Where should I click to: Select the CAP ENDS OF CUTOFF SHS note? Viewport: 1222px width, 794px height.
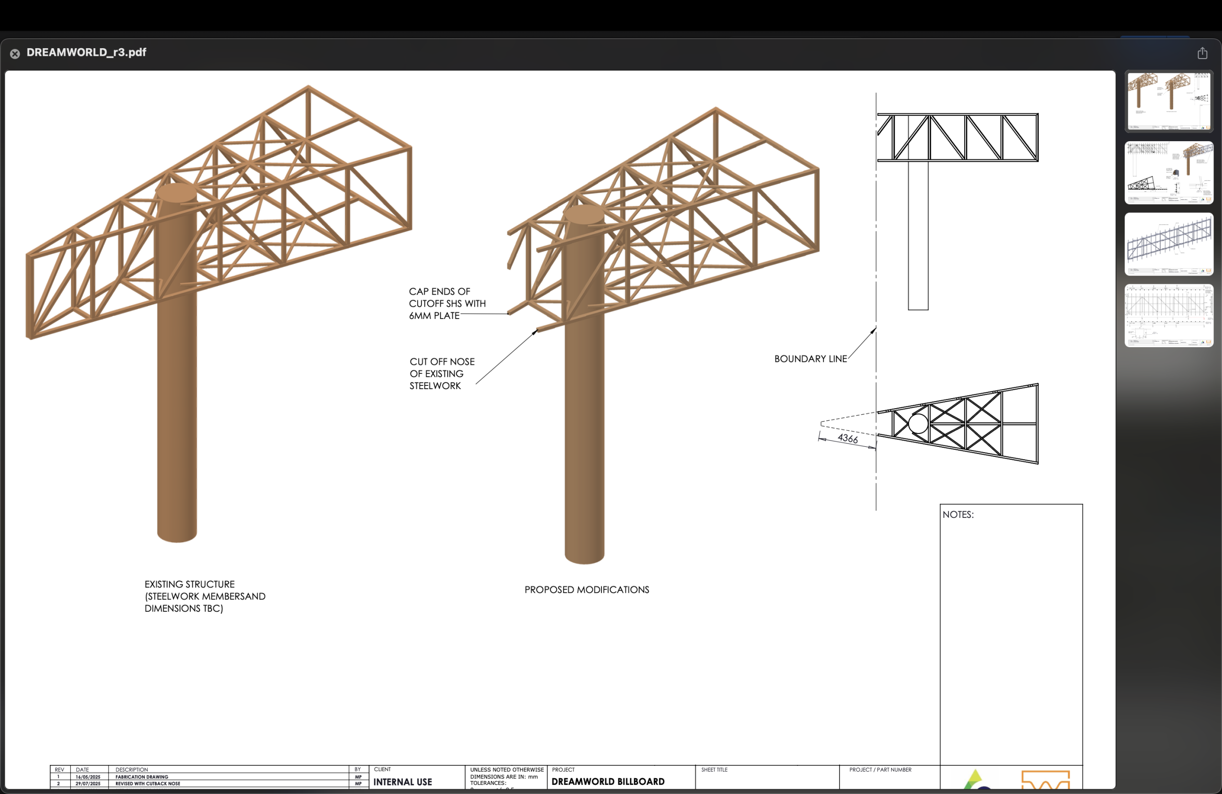pos(447,303)
